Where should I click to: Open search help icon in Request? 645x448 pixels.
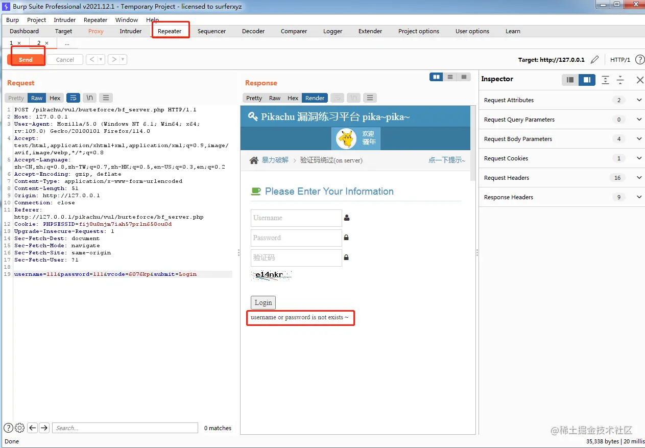pyautogui.click(x=8, y=428)
